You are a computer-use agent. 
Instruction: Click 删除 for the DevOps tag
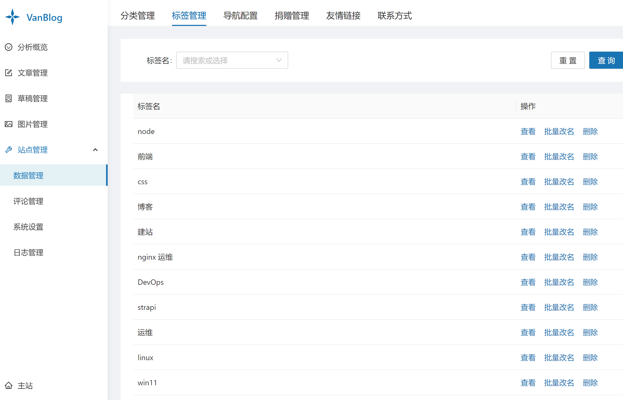click(x=590, y=282)
